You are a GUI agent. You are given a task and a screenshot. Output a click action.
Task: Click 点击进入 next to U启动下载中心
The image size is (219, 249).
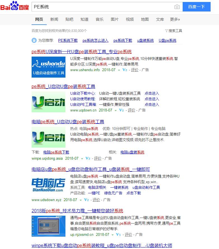[152, 93]
